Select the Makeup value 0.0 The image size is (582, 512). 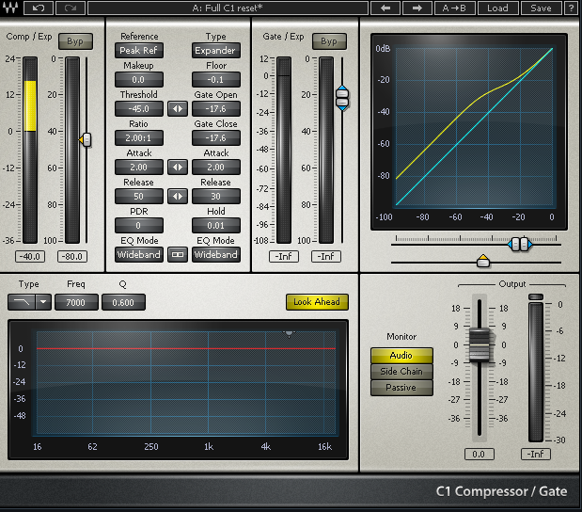(x=139, y=79)
